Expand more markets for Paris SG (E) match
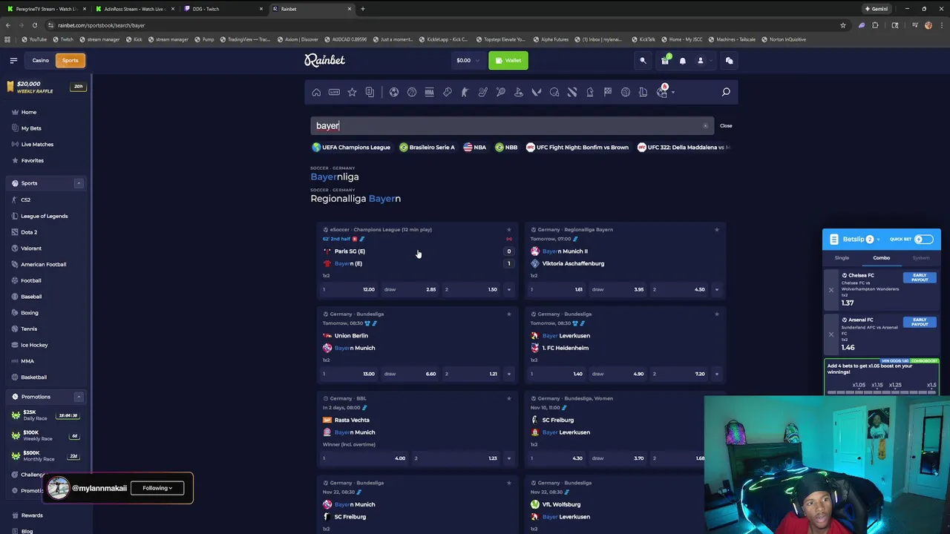The image size is (950, 534). pyautogui.click(x=508, y=289)
